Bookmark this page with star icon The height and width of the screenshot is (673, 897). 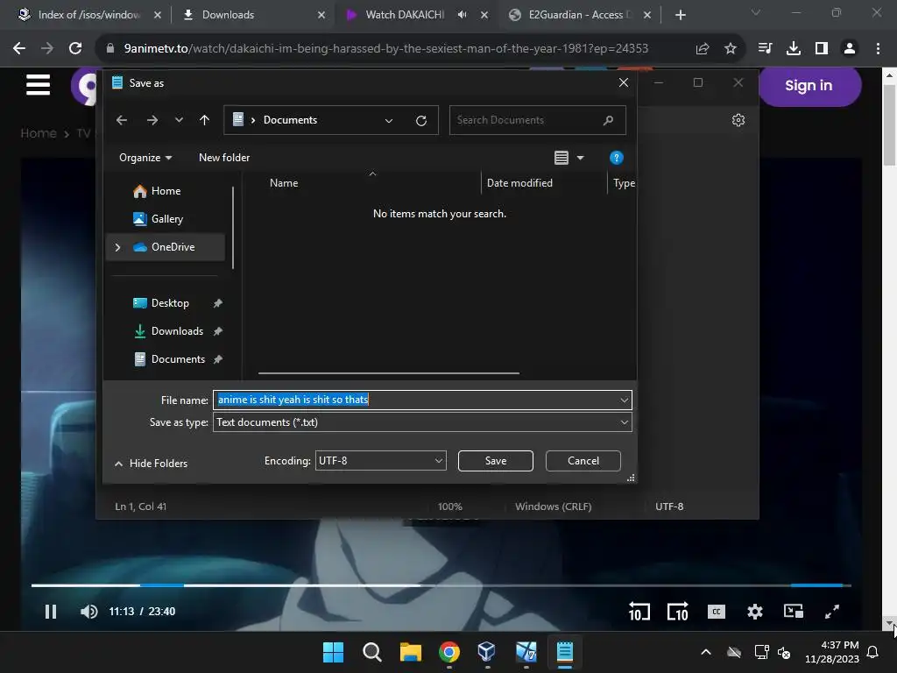pyautogui.click(x=731, y=49)
